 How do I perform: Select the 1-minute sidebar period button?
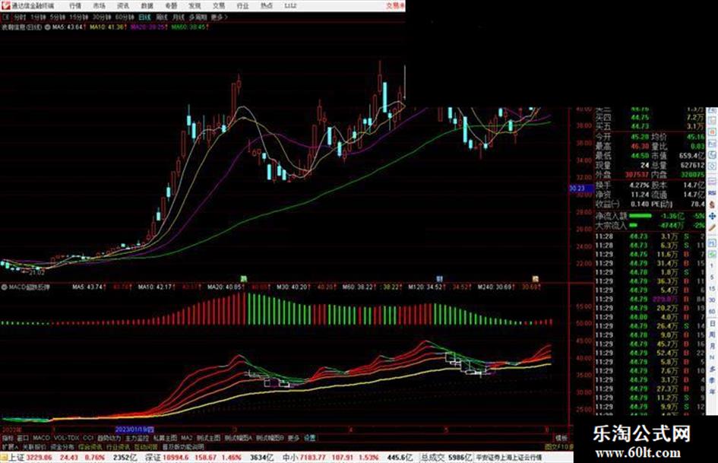pos(712,265)
